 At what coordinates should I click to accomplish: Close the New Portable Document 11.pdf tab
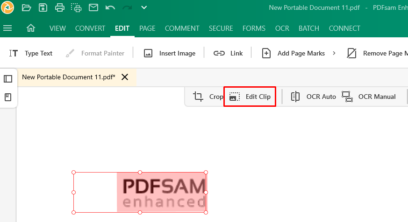(x=125, y=77)
